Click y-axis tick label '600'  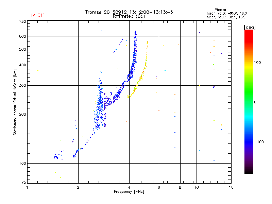pyautogui.click(x=22, y=36)
